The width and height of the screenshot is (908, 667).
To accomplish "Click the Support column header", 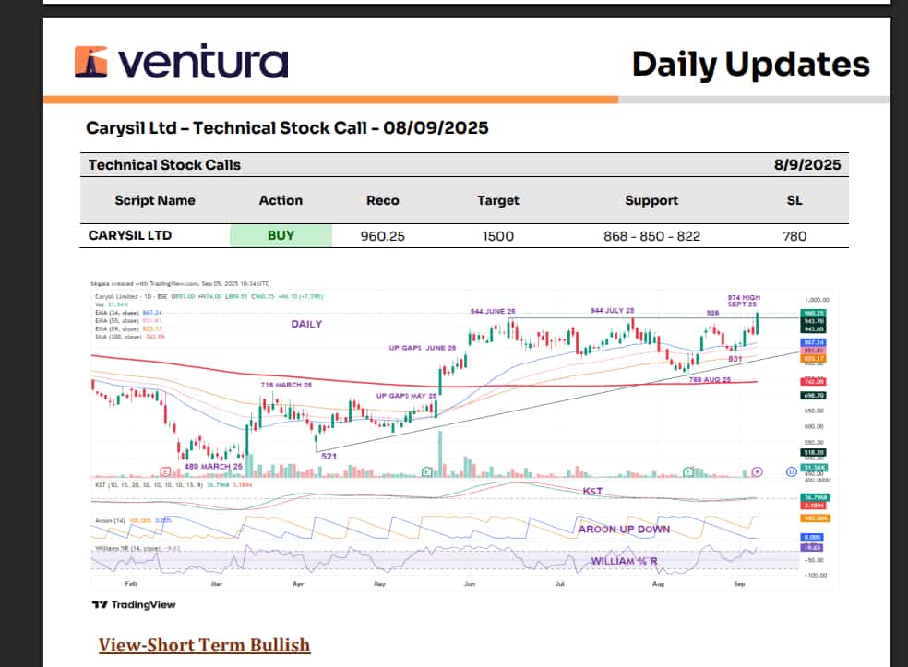I will click(x=651, y=200).
